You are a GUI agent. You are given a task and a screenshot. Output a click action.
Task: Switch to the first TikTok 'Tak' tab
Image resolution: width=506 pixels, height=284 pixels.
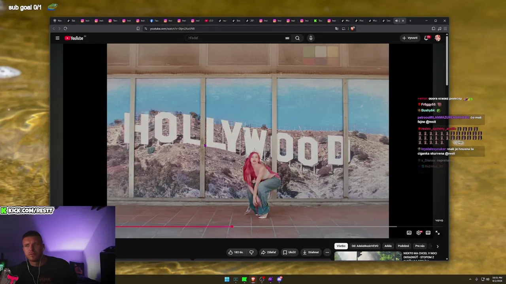(x=71, y=21)
